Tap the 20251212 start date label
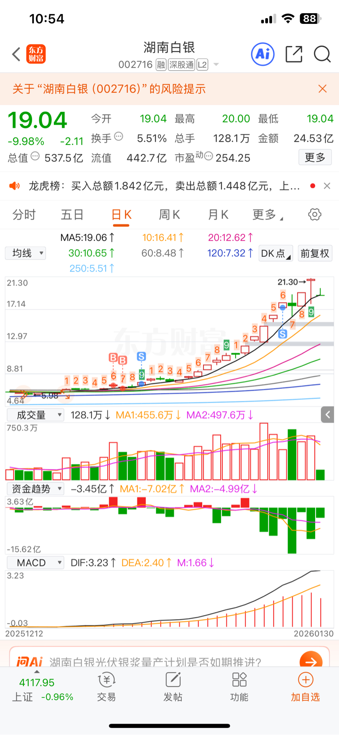This screenshot has width=339, height=735. pos(24,633)
